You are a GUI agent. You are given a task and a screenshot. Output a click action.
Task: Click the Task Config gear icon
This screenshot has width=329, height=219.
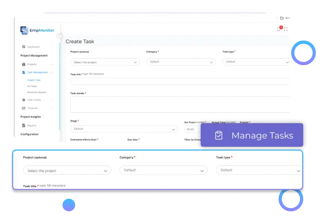[x=24, y=100]
